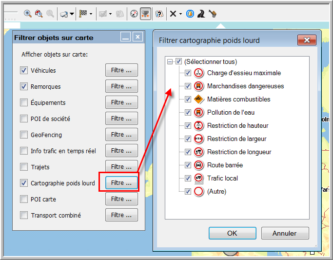The image size is (333, 260).
Task: Click the Restriction de hauteur sign icon
Action: click(x=198, y=125)
